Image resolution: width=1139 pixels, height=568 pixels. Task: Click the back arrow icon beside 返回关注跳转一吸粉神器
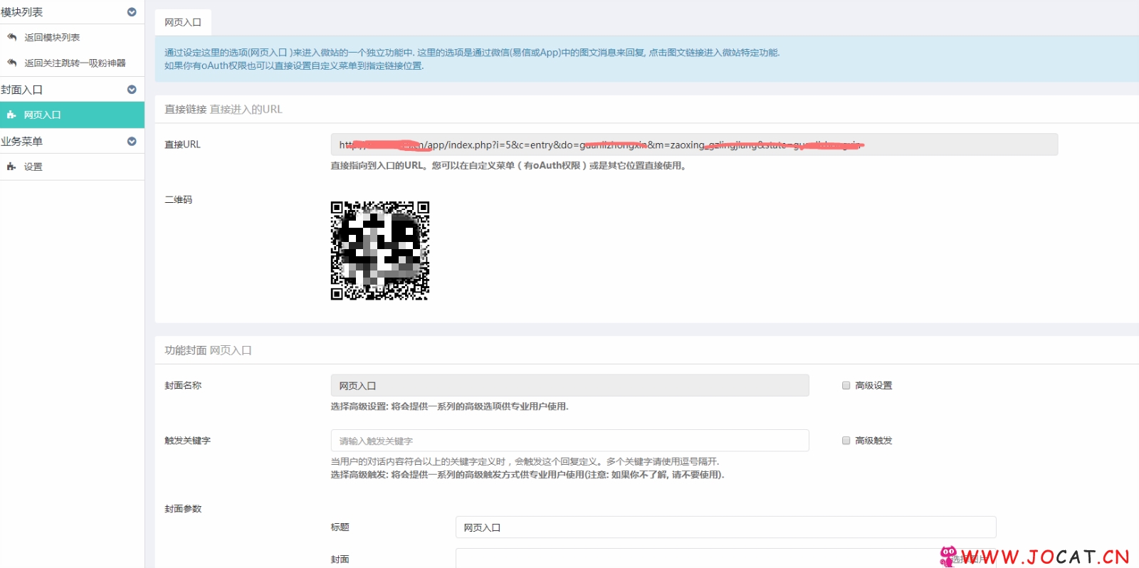(x=11, y=63)
